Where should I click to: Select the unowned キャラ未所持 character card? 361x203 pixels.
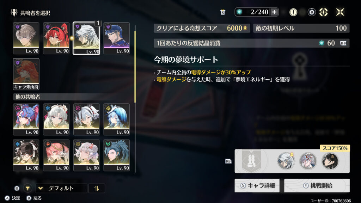click(x=26, y=74)
